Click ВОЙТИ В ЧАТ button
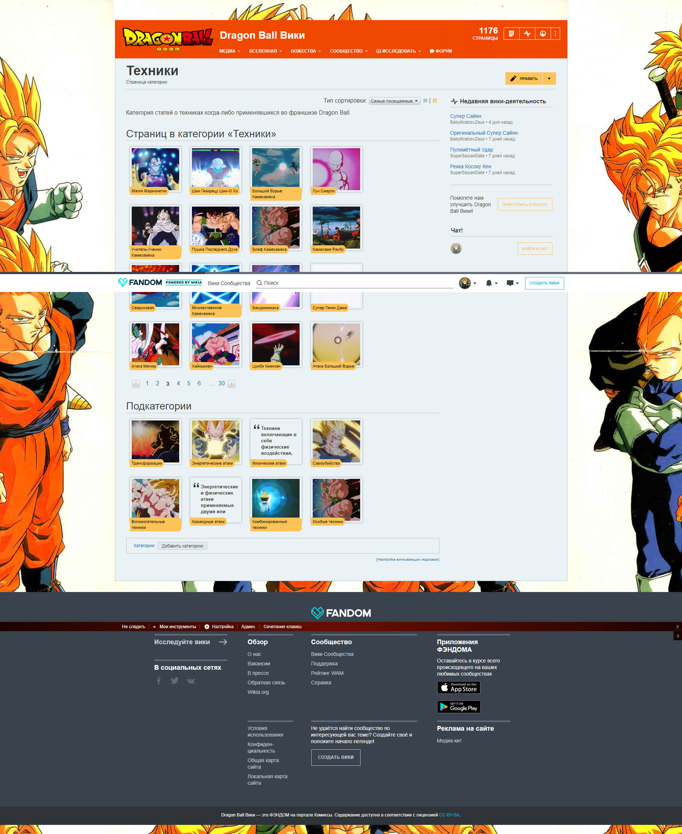 tap(535, 248)
